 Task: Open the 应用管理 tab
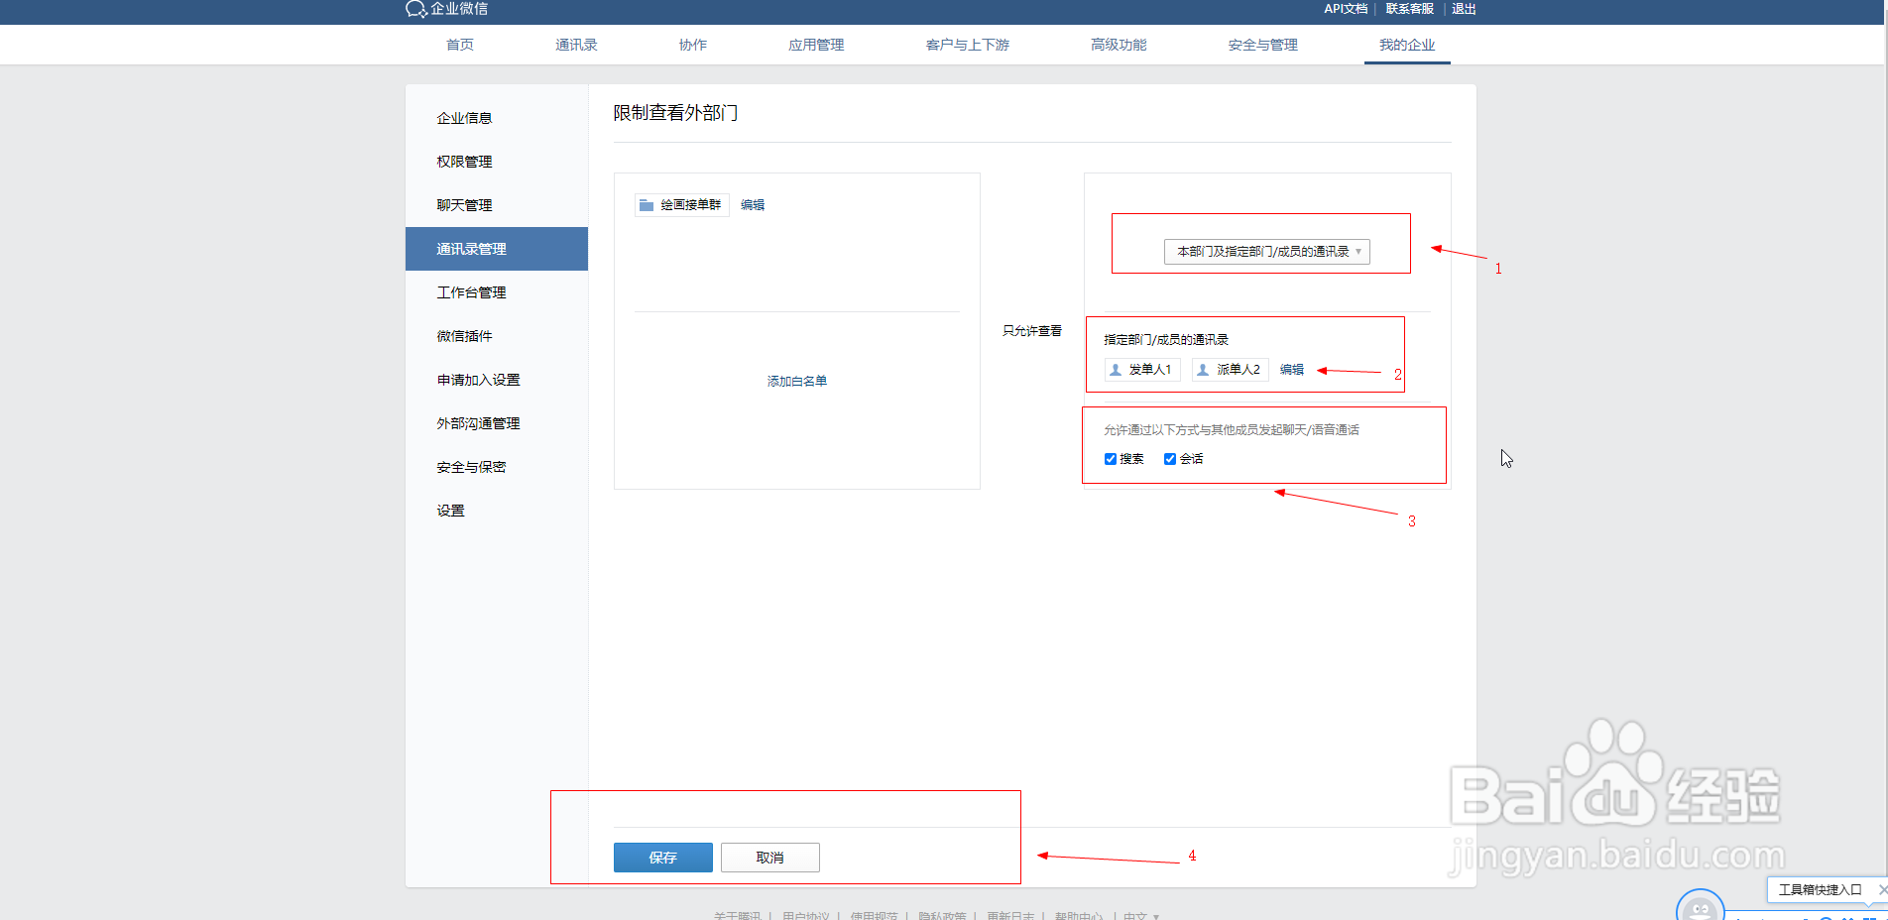(815, 44)
